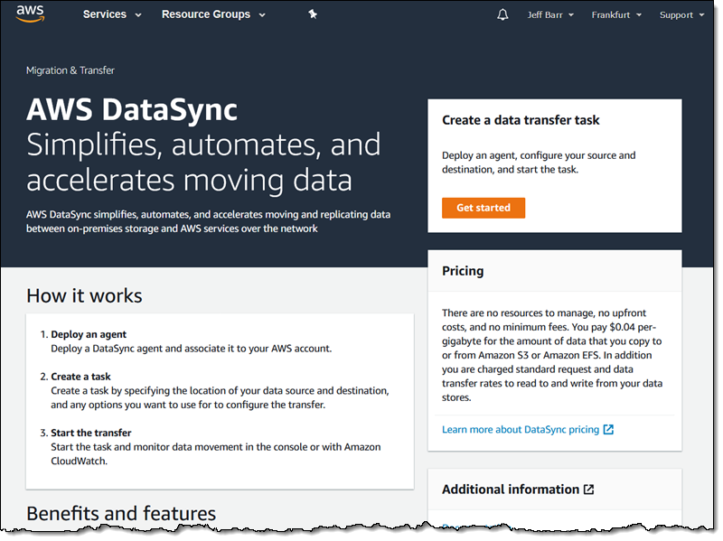Expand the Resource Groups dropdown chevron
The height and width of the screenshot is (541, 723).
(x=262, y=15)
